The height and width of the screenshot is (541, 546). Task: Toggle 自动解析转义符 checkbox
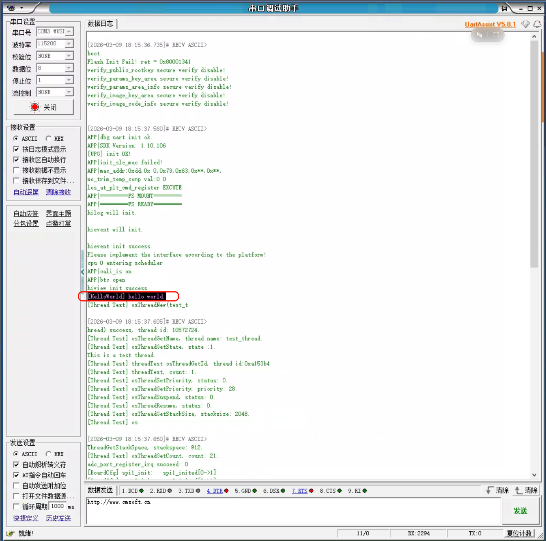pos(16,464)
